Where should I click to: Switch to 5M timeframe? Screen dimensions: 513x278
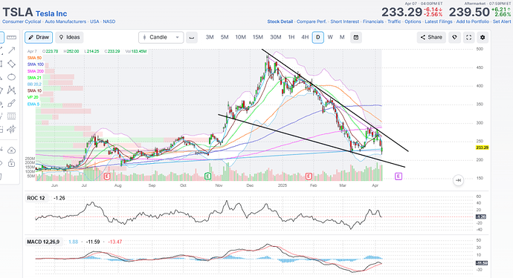point(225,37)
